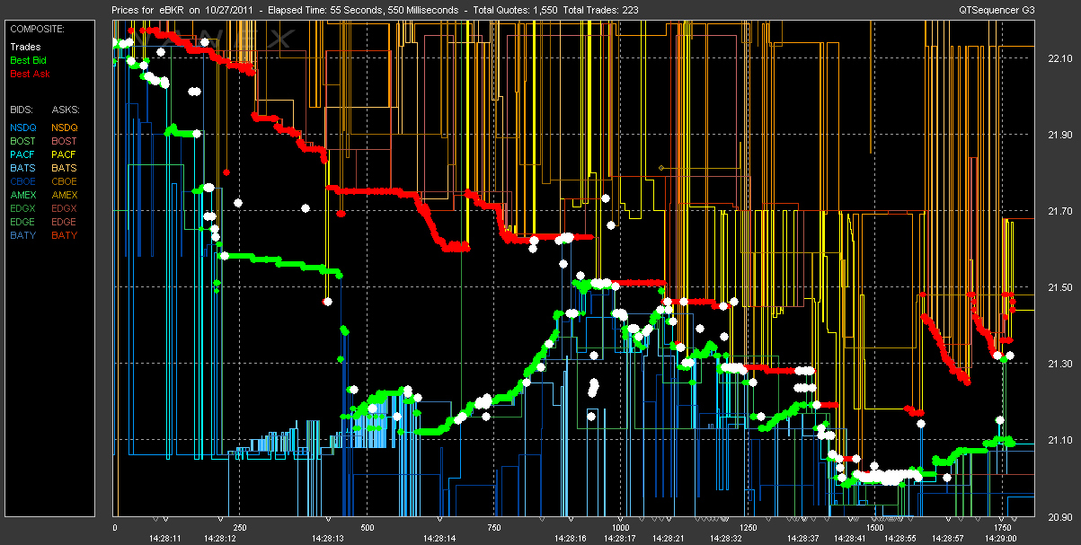Choose the EDGX label in the Asks column
The height and width of the screenshot is (545, 1081).
pos(64,208)
